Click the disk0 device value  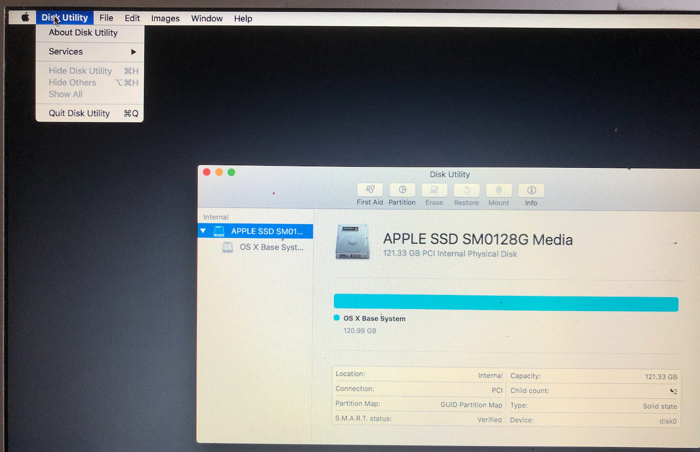coord(668,421)
